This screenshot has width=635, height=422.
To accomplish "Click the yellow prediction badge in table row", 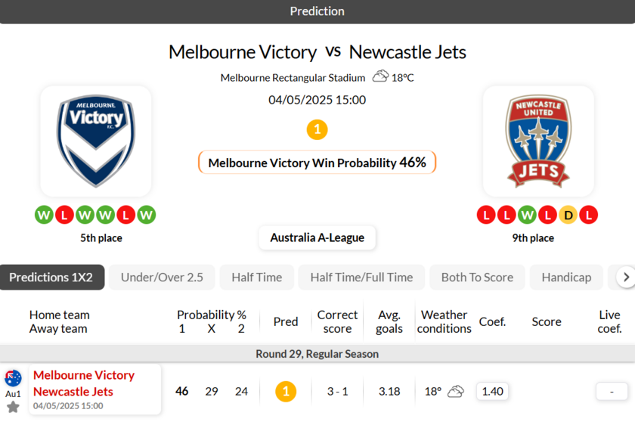I will (x=285, y=391).
